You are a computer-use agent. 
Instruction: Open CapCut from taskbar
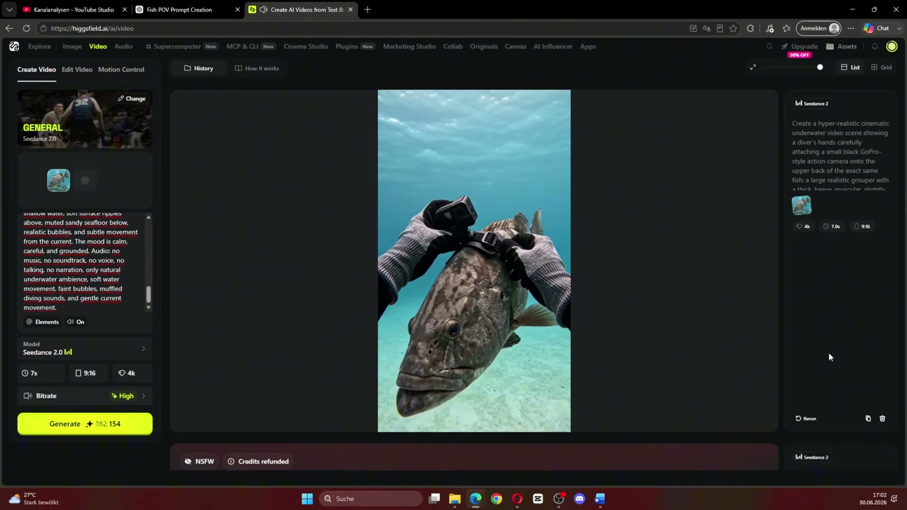tap(538, 499)
